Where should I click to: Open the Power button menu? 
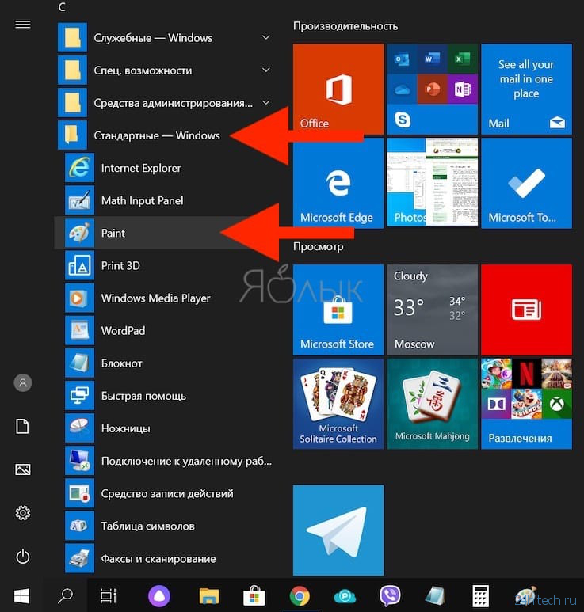(x=23, y=557)
